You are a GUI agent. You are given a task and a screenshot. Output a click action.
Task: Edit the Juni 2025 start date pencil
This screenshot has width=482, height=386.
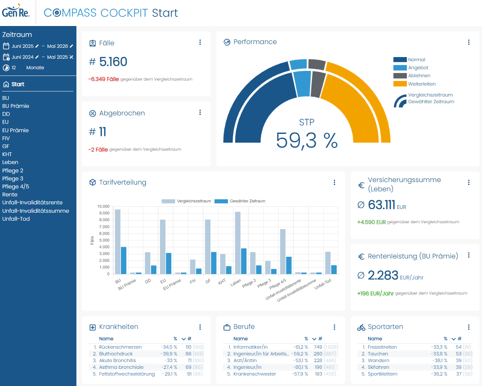pyautogui.click(x=37, y=46)
